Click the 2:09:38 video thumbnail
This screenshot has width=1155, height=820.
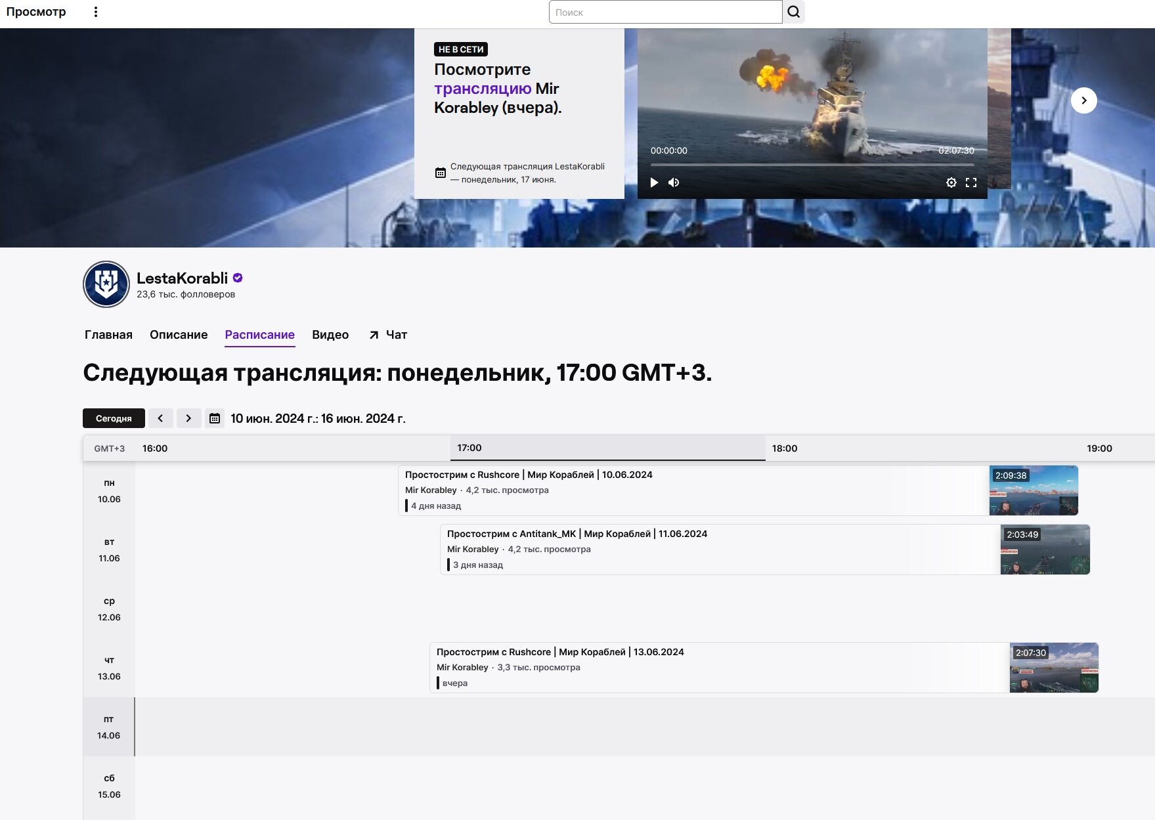click(1034, 490)
